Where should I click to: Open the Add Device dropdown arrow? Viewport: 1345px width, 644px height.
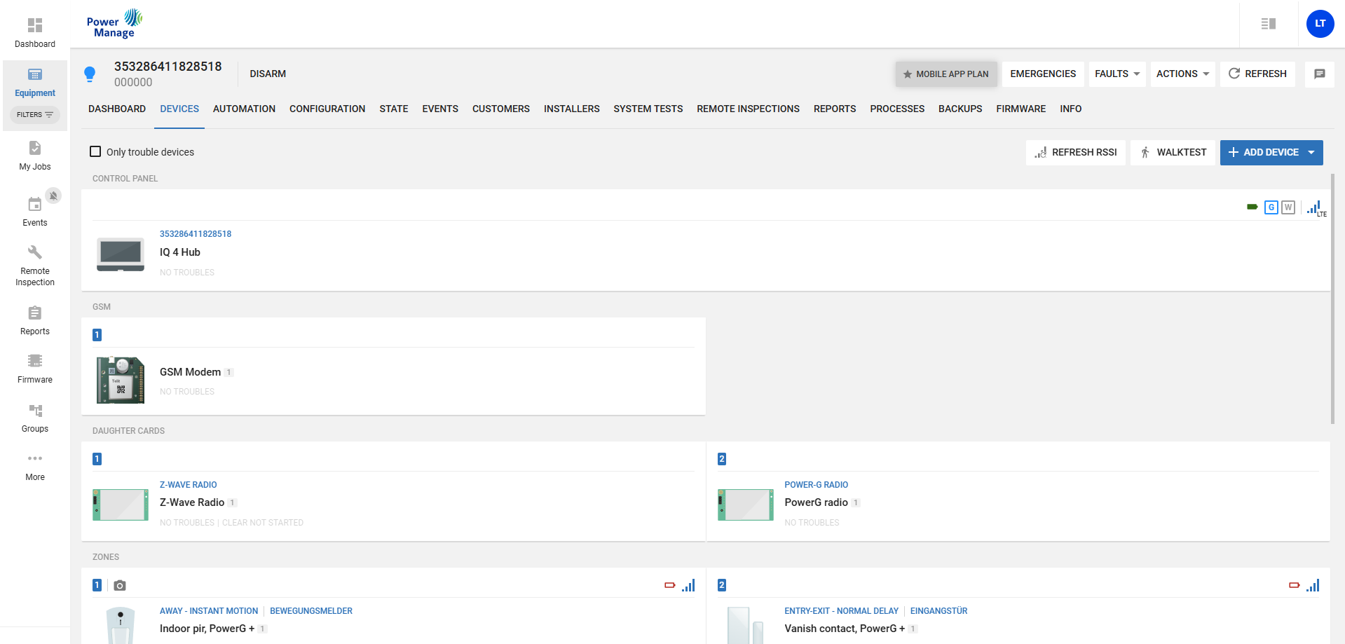(1311, 153)
